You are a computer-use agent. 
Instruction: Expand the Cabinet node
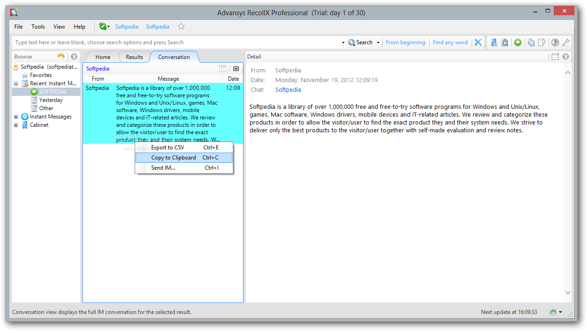click(16, 125)
